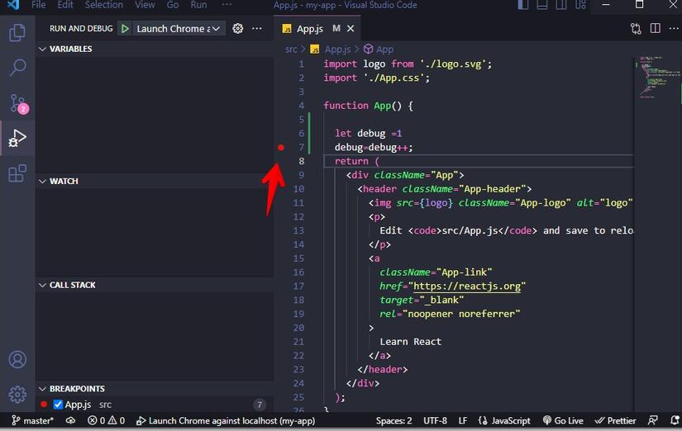
Task: Remove the red breakpoint on line 7
Action: 281,147
